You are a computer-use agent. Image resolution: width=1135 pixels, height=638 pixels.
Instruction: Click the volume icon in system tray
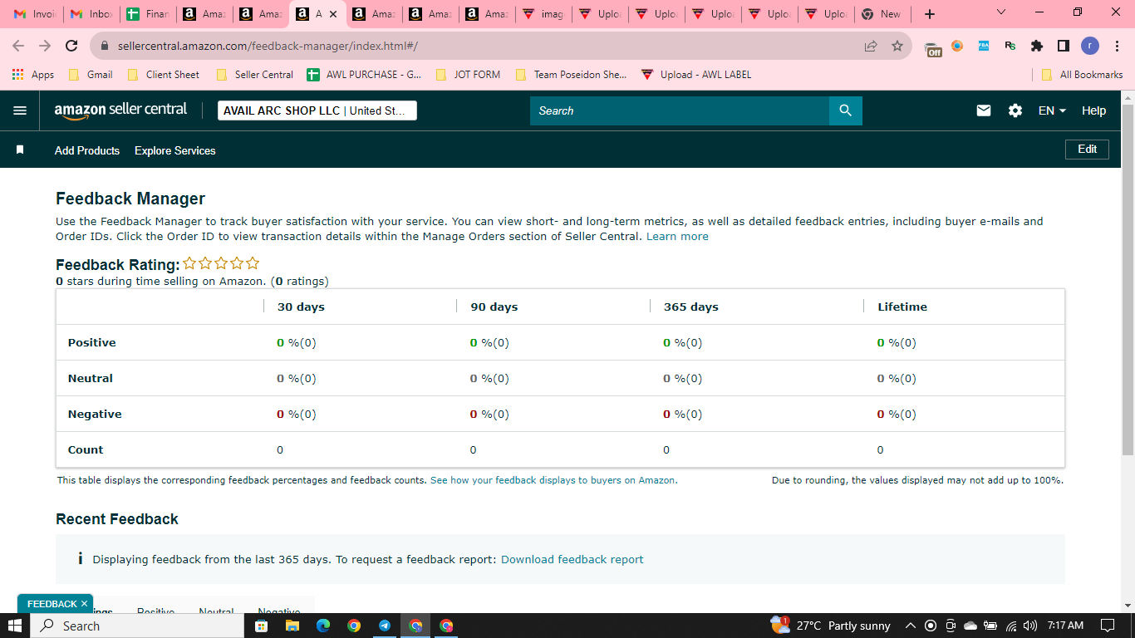[1030, 626]
